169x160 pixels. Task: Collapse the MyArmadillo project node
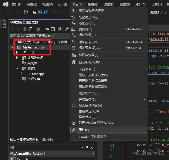point(12,47)
